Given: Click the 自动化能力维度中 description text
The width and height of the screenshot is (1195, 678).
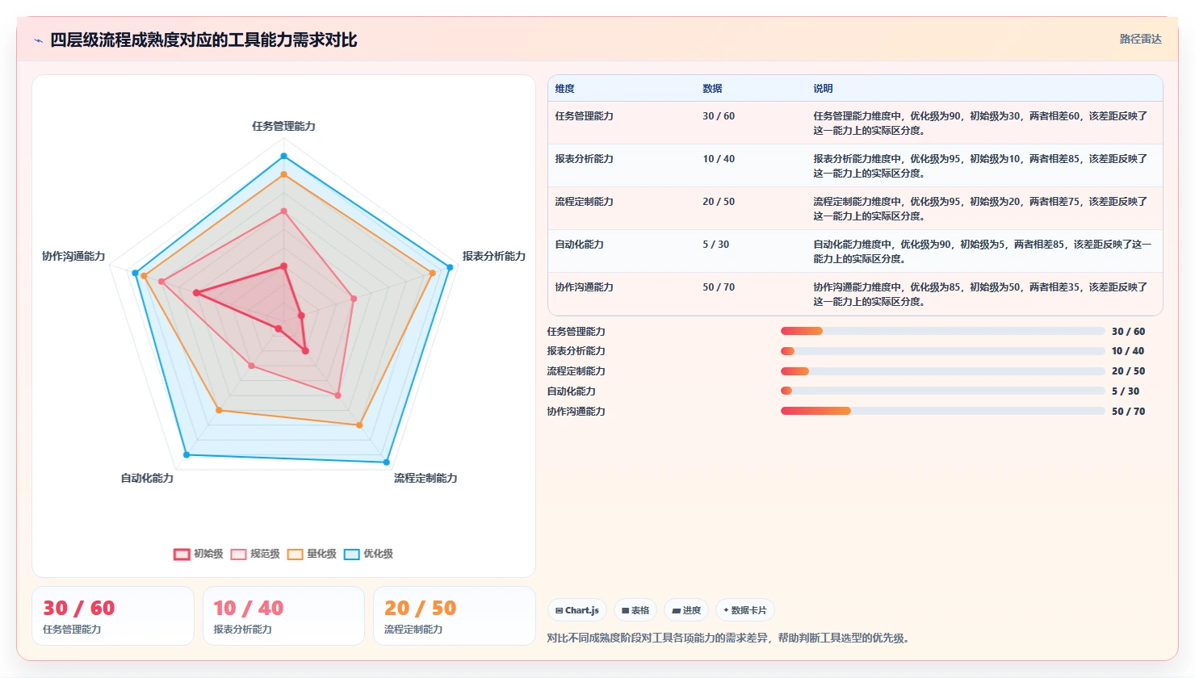Looking at the screenshot, I should click(983, 252).
